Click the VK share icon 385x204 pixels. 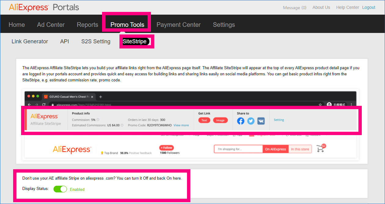(261, 121)
